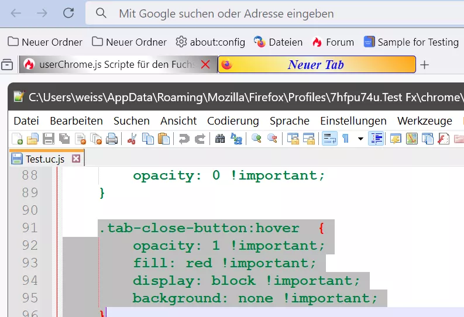Click the 'background: none !important;' line
Screen dimensions: 464x317
click(x=255, y=298)
